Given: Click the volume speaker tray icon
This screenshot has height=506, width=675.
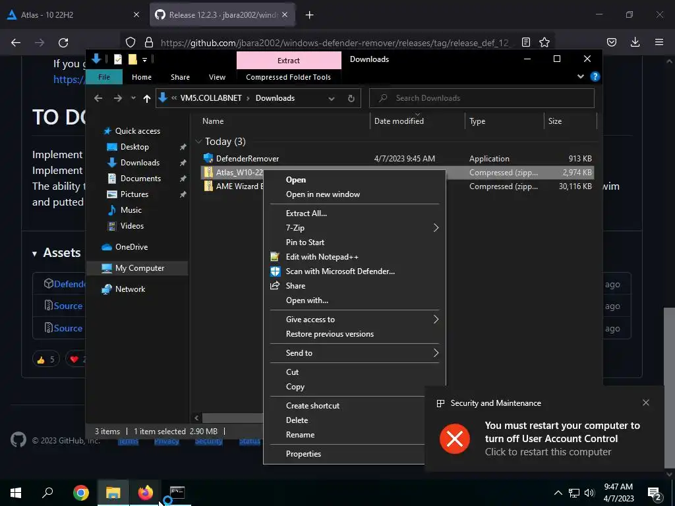Looking at the screenshot, I should 589,493.
